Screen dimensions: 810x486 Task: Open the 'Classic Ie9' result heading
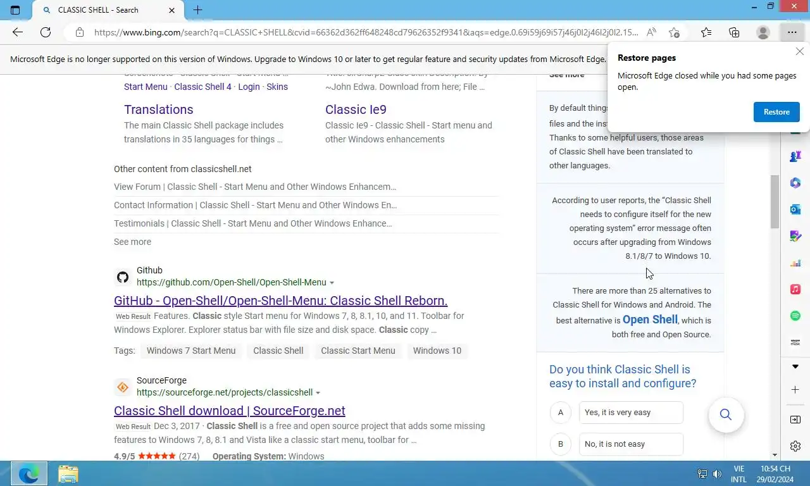tap(356, 109)
